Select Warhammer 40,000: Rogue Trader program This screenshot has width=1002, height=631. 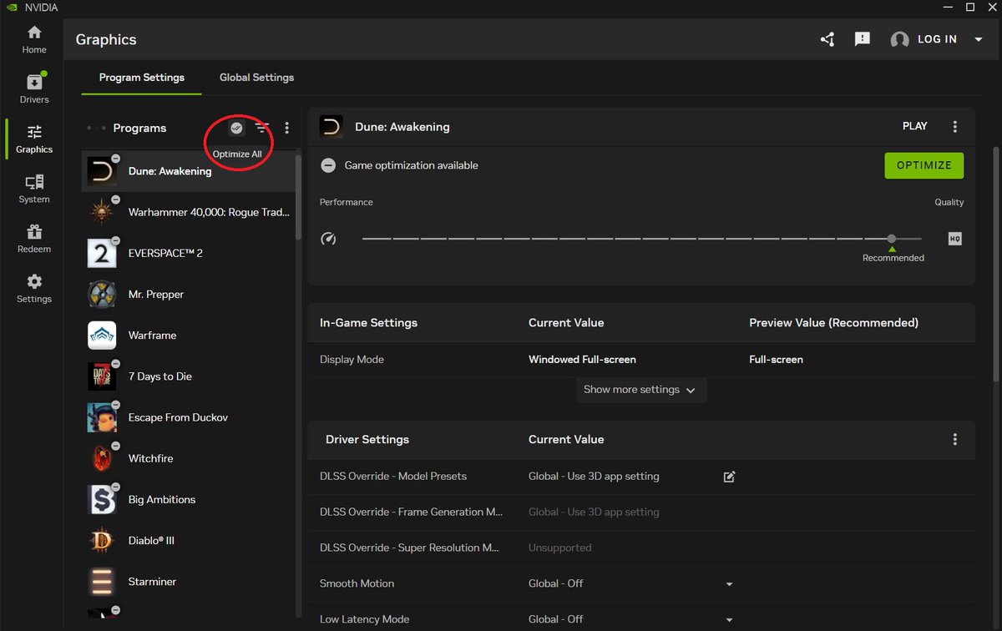pyautogui.click(x=188, y=212)
